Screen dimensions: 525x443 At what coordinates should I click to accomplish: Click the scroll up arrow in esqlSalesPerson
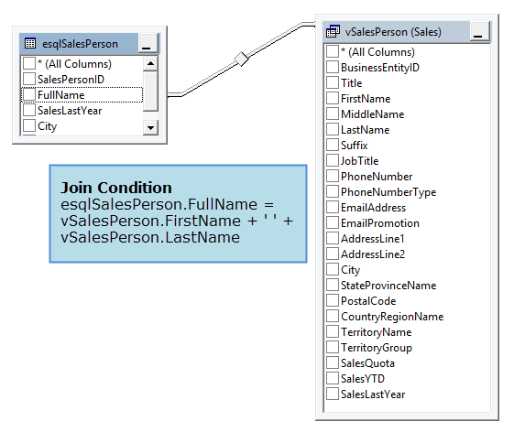(x=150, y=63)
